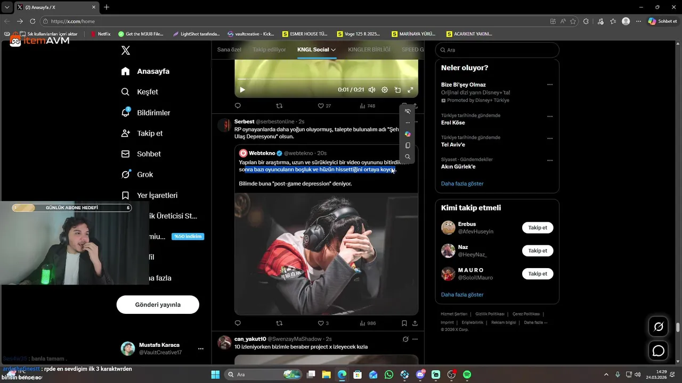Viewport: 682px width, 383px height.
Task: Open the Webtekno quoted post author
Action: [x=262, y=153]
